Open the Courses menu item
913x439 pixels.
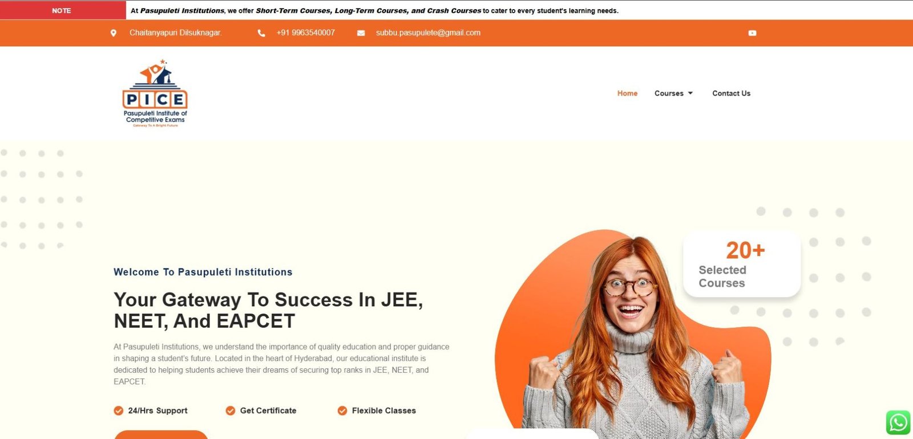click(x=669, y=93)
